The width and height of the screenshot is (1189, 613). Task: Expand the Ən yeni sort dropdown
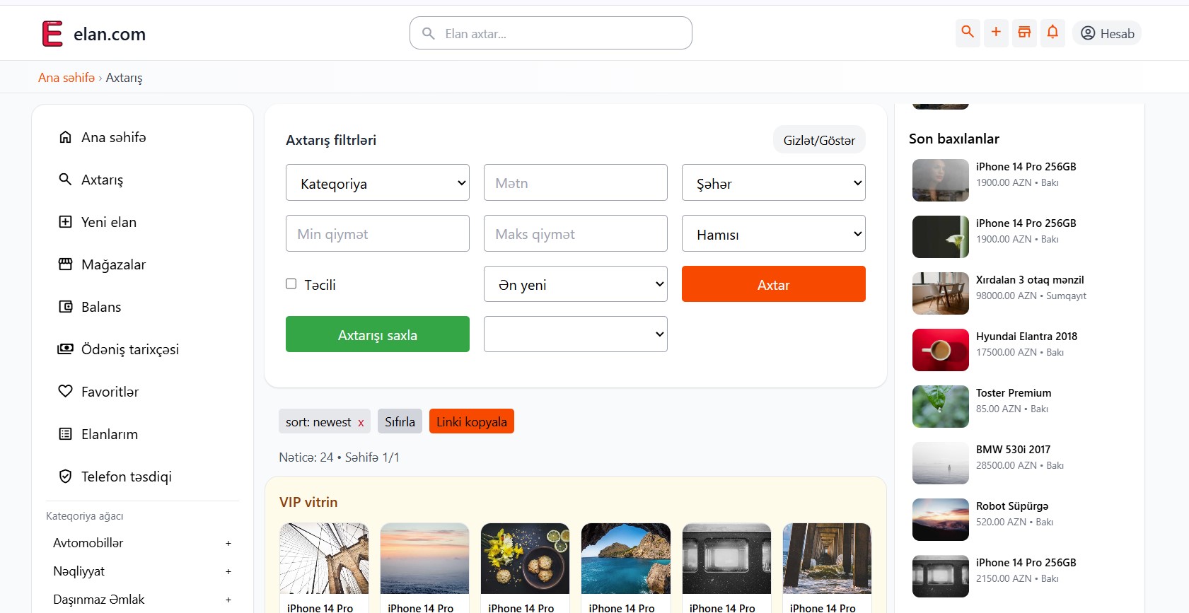pyautogui.click(x=575, y=284)
